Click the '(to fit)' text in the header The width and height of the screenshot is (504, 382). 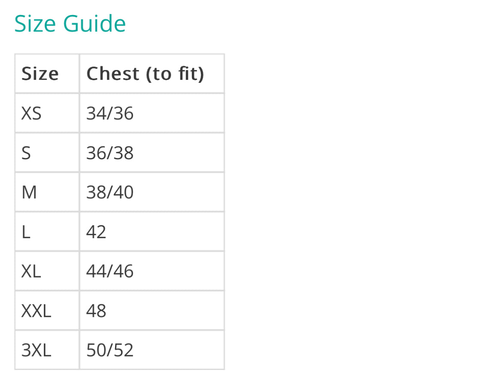[175, 74]
